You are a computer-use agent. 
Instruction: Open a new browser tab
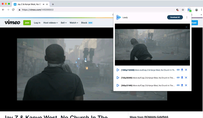[x=53, y=4]
